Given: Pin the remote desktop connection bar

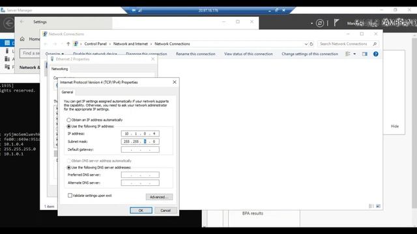Looking at the screenshot, I should tap(134, 10).
